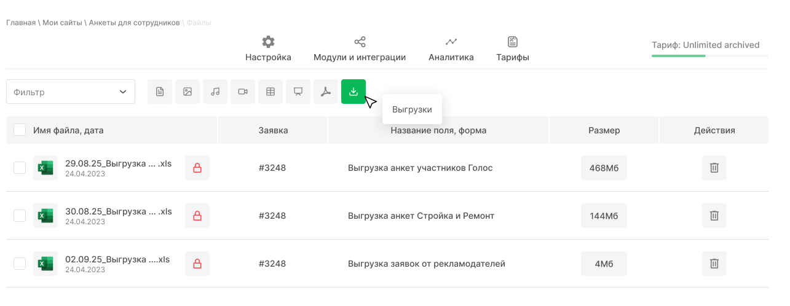Viewport: 790px width, 306px height.
Task: Filter files by image type icon
Action: (x=188, y=92)
